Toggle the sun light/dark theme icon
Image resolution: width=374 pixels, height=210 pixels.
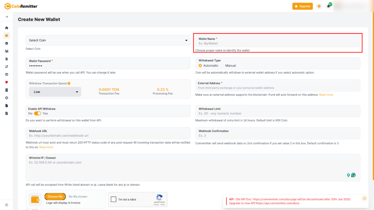pos(319,6)
